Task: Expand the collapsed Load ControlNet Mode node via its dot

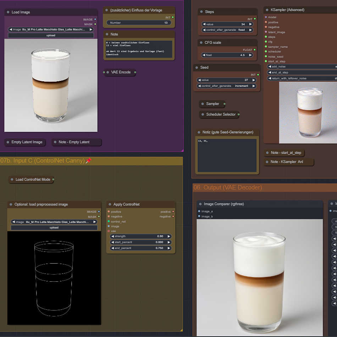Action: click(12, 179)
